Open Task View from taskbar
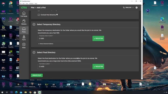 click(x=7, y=92)
